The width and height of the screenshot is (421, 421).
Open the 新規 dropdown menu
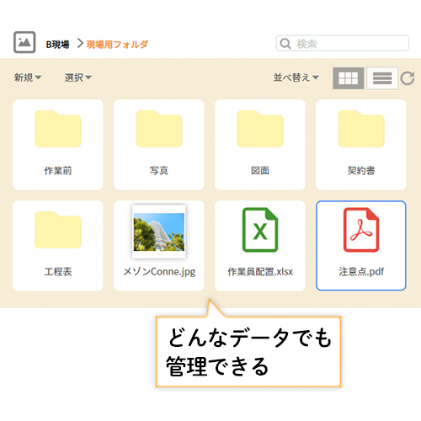28,77
